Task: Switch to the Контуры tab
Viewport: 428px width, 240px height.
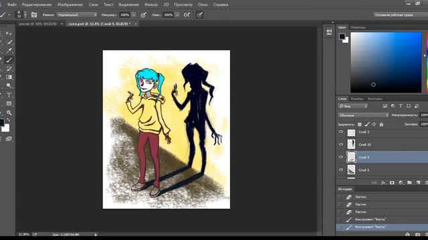Action: coord(375,99)
